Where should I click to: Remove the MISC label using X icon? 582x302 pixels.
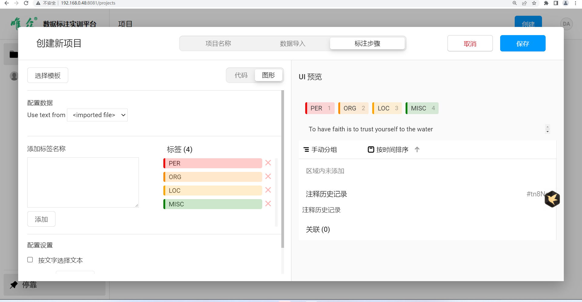pos(268,204)
